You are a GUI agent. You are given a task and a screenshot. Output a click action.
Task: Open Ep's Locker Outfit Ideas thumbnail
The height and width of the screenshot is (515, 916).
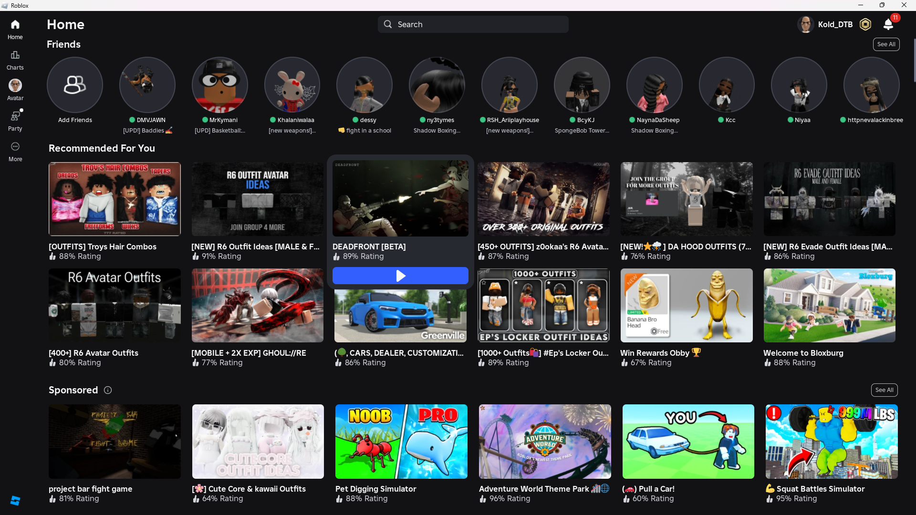pyautogui.click(x=543, y=305)
